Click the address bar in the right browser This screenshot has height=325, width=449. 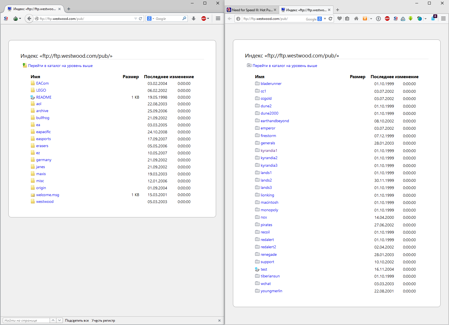[274, 19]
